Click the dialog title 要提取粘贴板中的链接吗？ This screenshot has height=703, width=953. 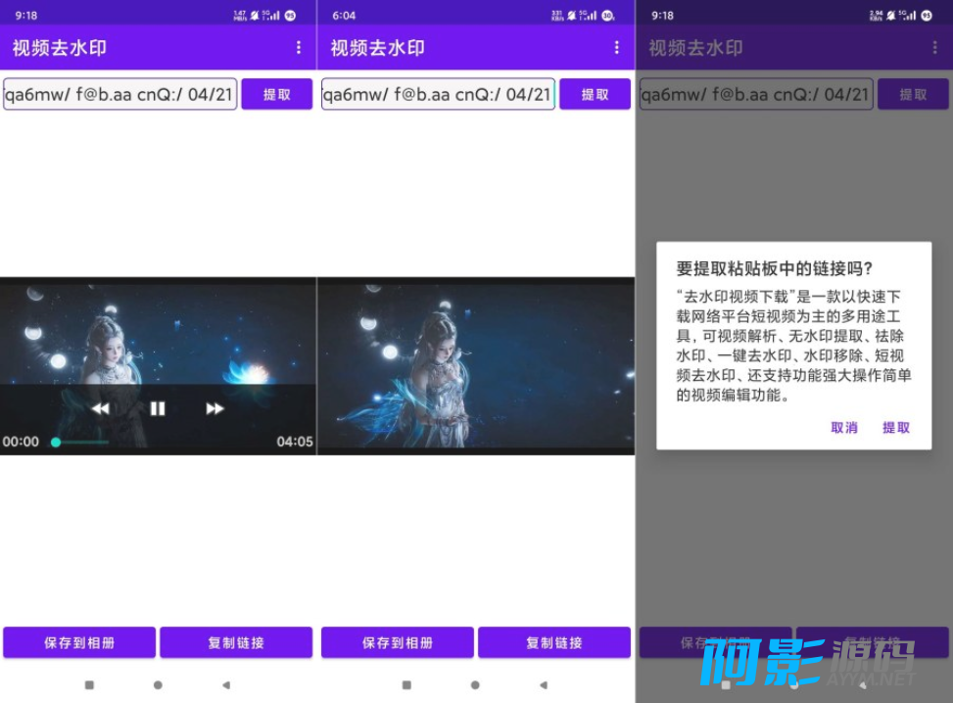[775, 268]
